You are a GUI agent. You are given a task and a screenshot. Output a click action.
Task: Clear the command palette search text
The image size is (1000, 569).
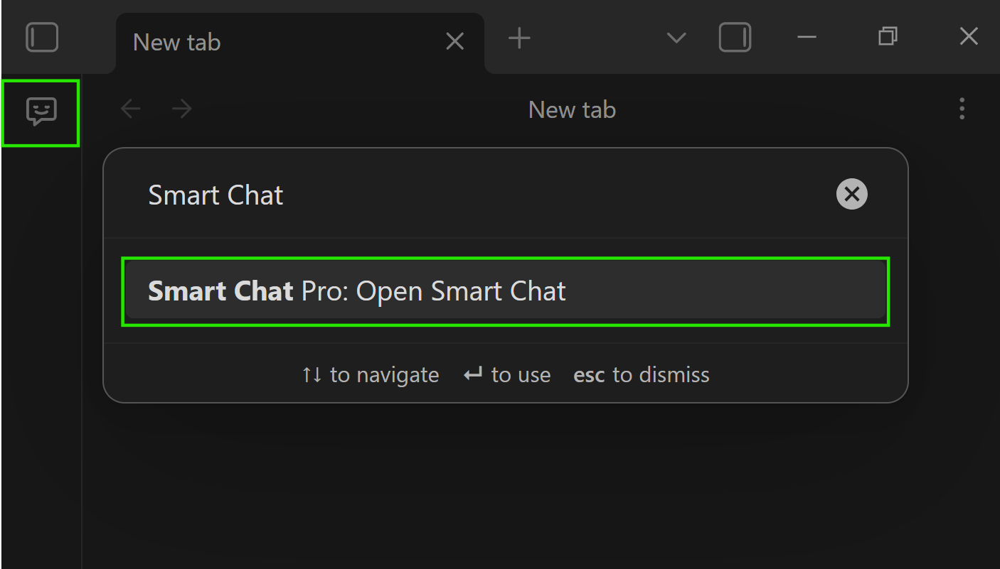coord(851,194)
